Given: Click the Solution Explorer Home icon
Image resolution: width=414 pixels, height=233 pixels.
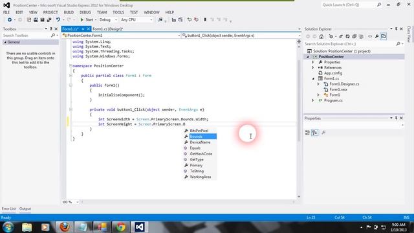Looking at the screenshot, I should tap(321, 36).
